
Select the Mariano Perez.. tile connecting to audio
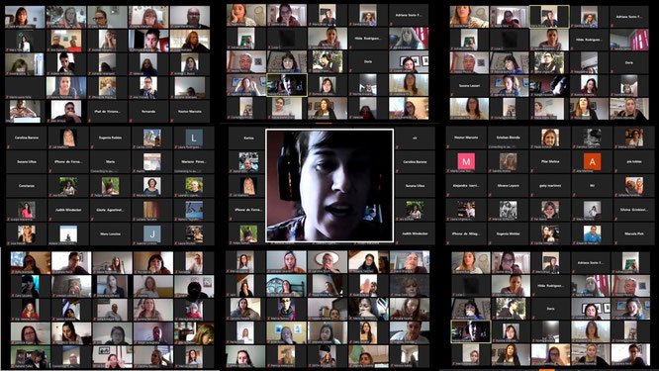pos(194,162)
